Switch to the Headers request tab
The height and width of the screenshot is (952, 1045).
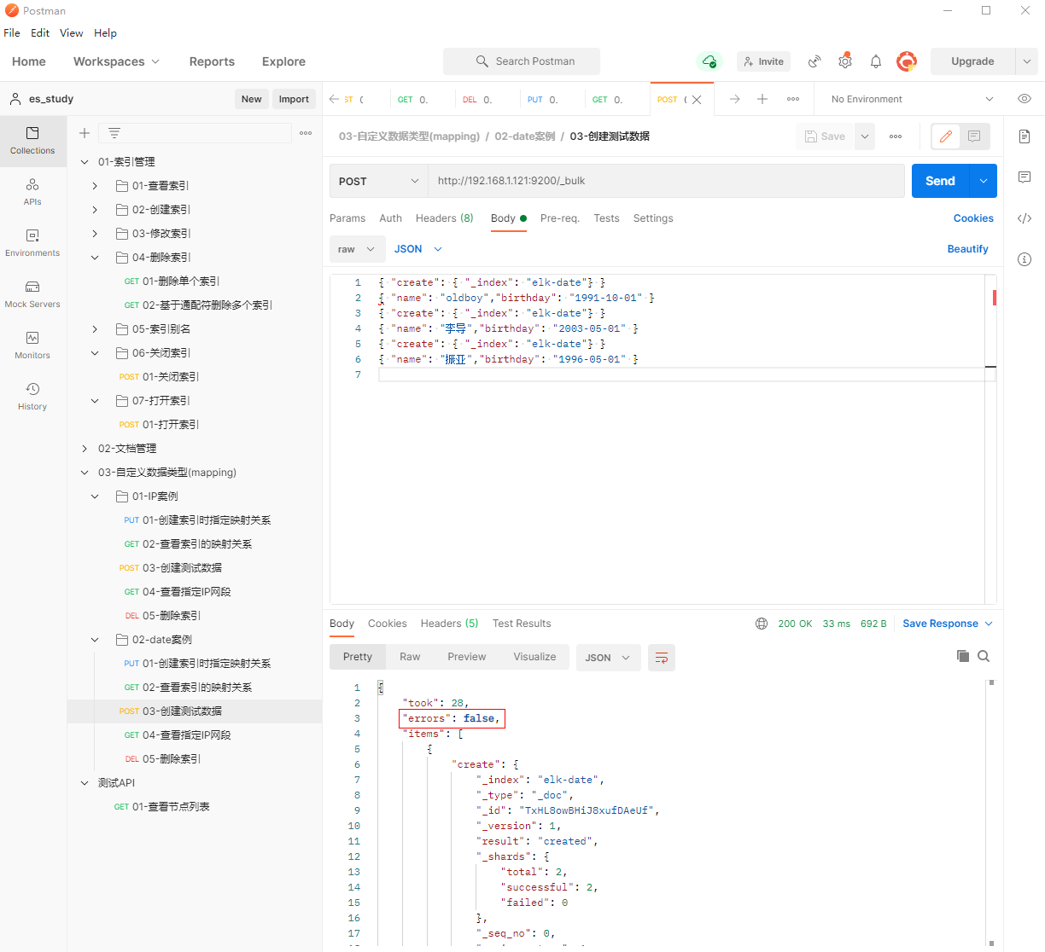444,218
